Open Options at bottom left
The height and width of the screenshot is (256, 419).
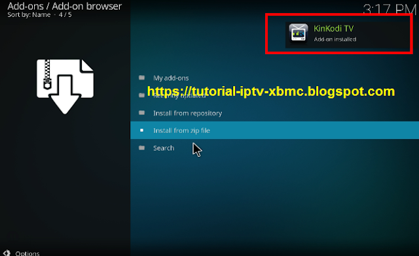[27, 253]
